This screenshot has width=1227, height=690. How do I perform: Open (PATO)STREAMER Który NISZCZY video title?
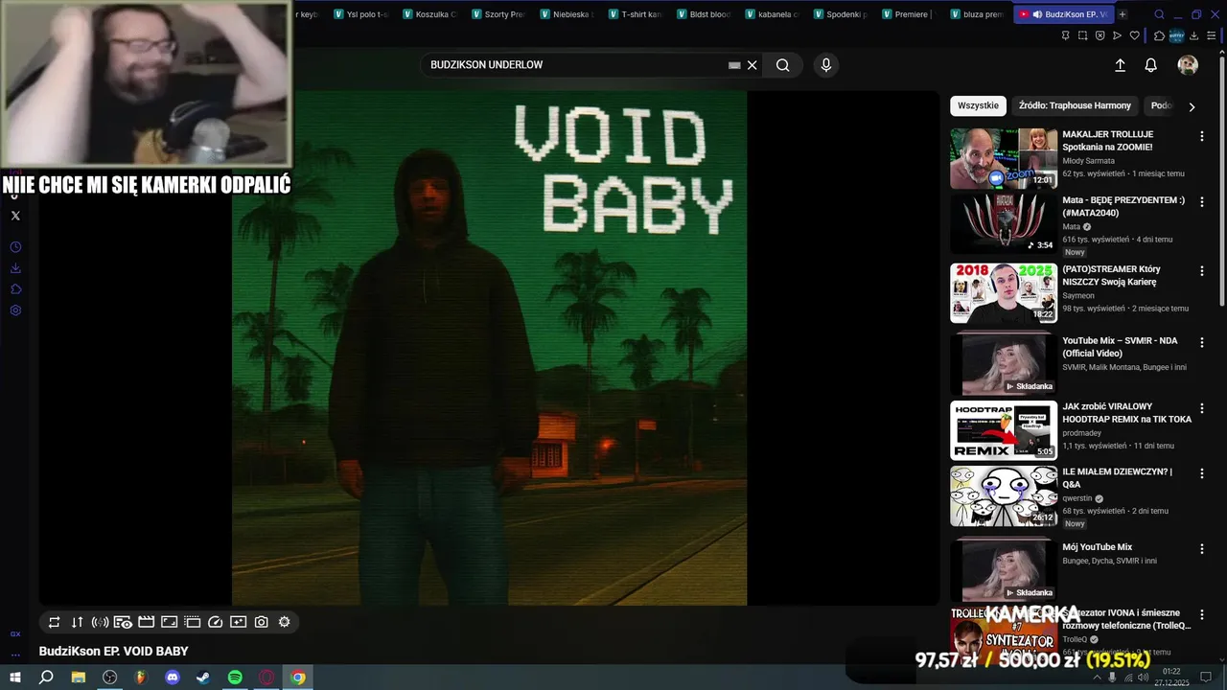(1111, 276)
